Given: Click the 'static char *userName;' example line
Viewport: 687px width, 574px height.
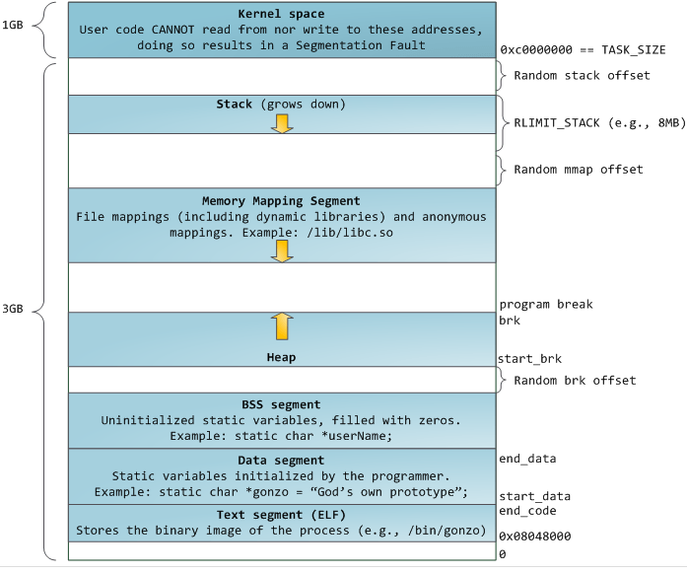Looking at the screenshot, I should 281,436.
